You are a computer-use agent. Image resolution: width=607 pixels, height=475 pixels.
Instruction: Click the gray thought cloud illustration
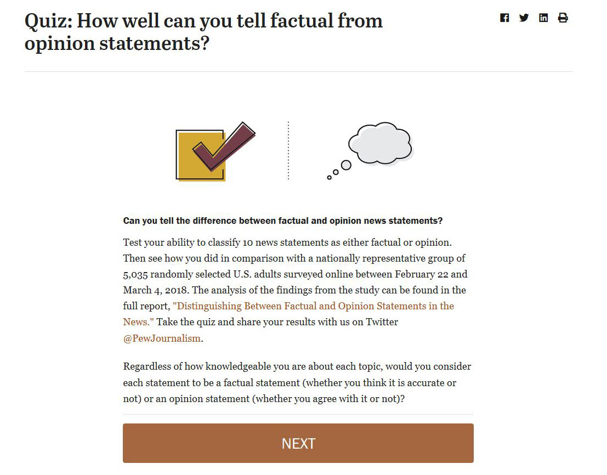click(x=381, y=143)
